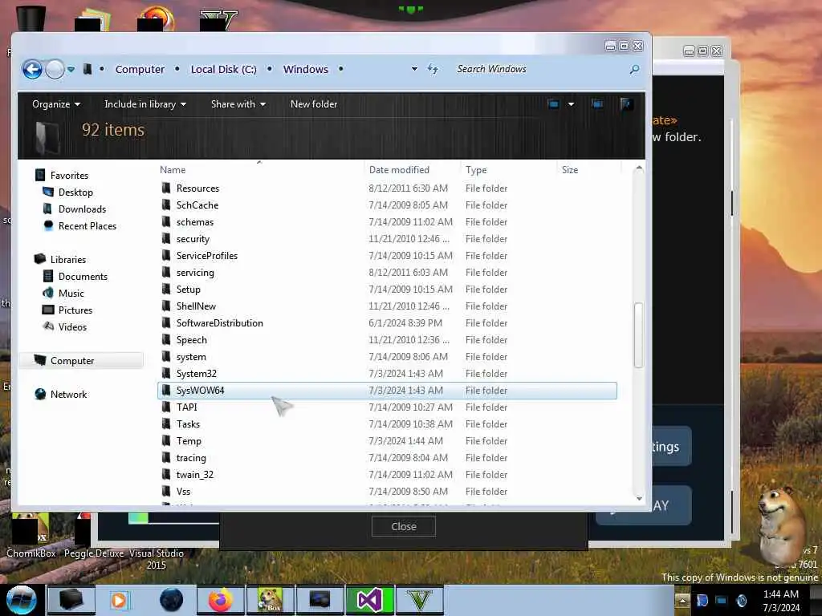Viewport: 822px width, 616px height.
Task: Click the Back navigation arrow button
Action: point(32,69)
